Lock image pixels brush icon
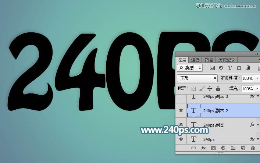 point(202,89)
